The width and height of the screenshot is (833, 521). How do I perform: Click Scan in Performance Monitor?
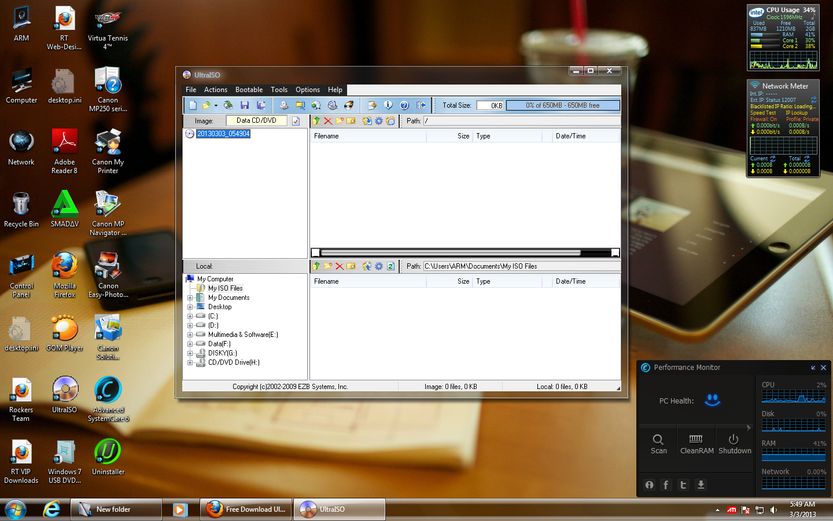point(659,444)
